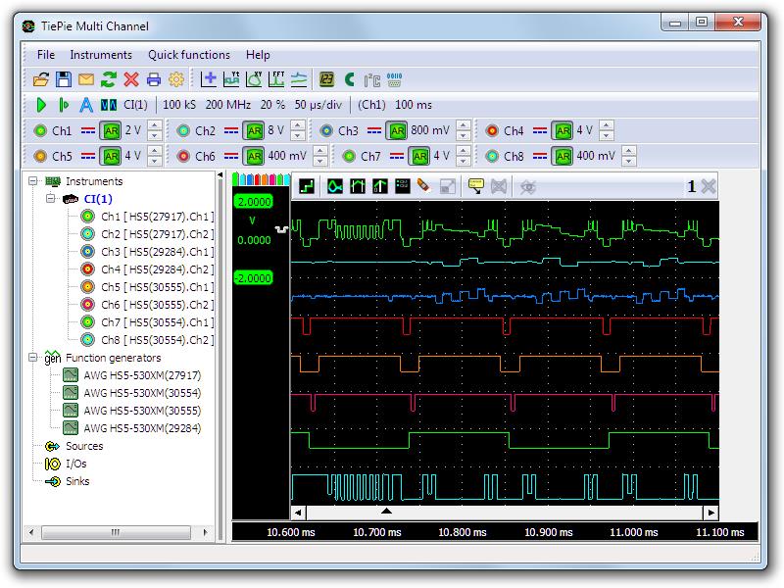The image size is (784, 588).
Task: Click the orange eraser icon in the graph toolbar
Action: coord(424,186)
